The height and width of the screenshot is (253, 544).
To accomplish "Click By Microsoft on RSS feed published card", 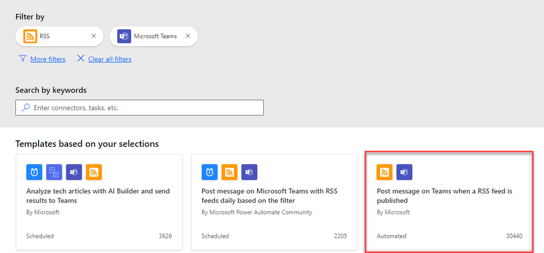I will click(x=394, y=212).
